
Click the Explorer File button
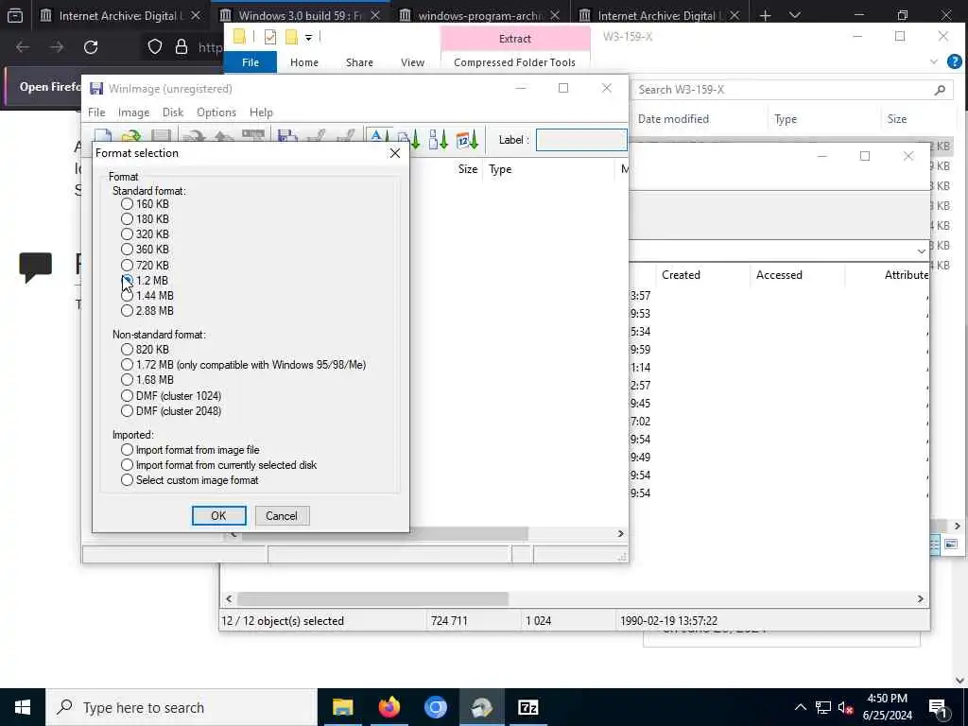[x=250, y=62]
